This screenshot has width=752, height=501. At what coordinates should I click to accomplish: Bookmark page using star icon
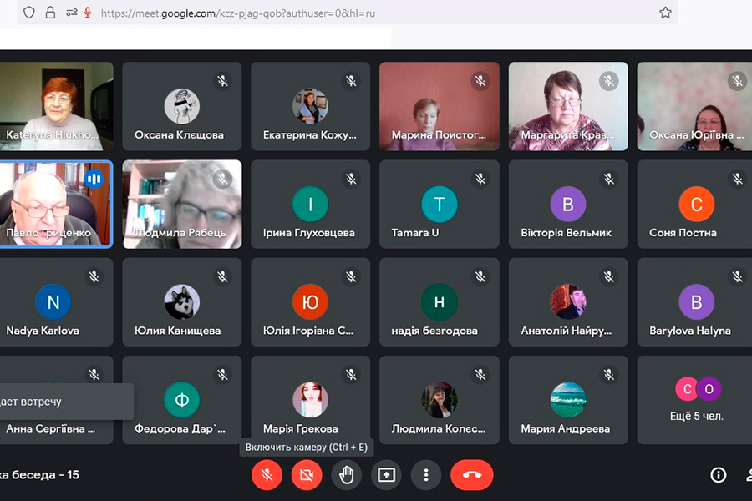(x=665, y=13)
